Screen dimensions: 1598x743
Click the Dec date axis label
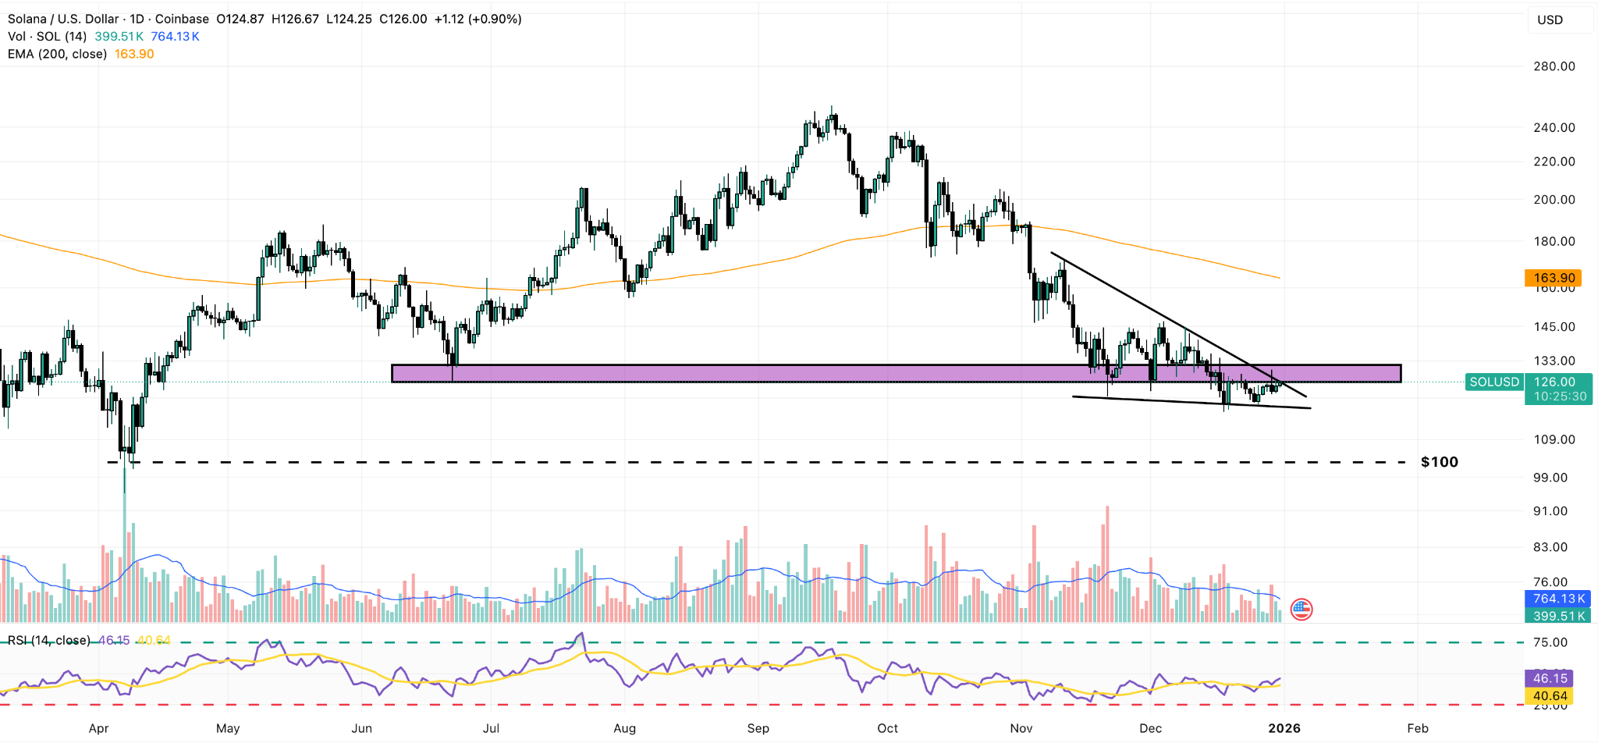(1150, 728)
